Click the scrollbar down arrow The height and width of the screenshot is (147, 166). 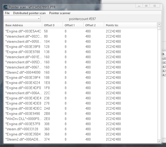(x=159, y=141)
